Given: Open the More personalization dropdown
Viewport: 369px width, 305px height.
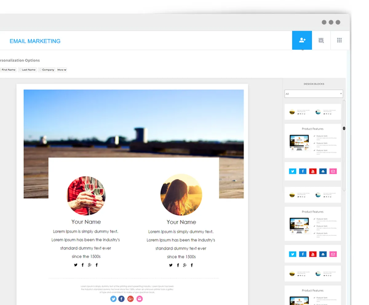Looking at the screenshot, I should click(62, 70).
